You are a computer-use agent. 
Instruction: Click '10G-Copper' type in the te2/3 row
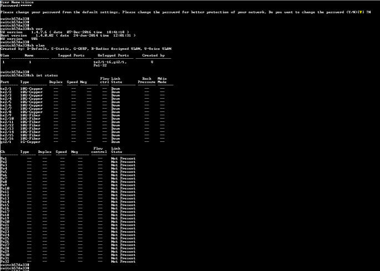pyautogui.click(x=32, y=95)
